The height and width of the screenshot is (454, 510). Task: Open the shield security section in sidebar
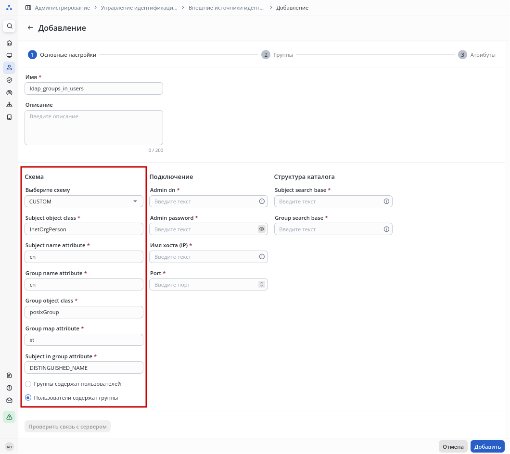9,80
